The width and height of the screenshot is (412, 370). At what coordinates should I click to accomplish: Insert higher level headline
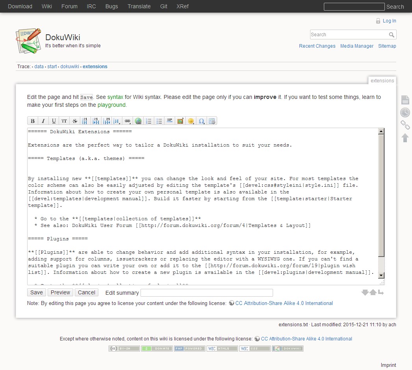106,121
